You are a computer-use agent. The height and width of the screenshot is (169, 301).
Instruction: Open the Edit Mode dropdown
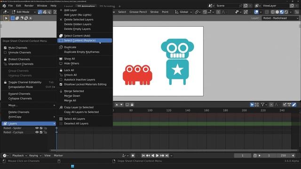24,12
